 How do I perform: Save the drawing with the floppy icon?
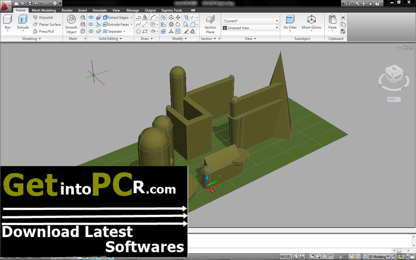pos(29,3)
